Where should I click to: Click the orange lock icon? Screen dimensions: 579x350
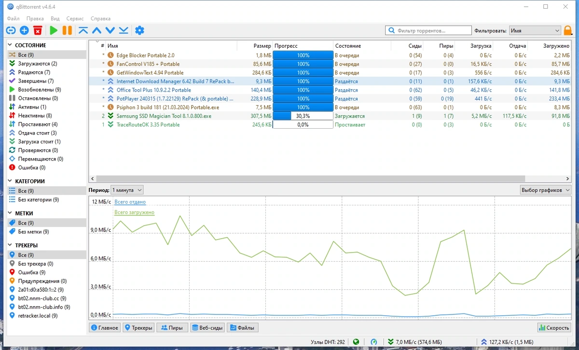[x=568, y=30]
